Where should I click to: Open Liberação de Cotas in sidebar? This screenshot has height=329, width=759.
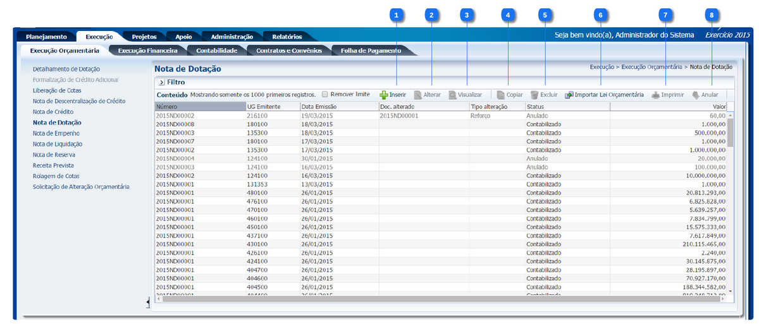pos(57,90)
